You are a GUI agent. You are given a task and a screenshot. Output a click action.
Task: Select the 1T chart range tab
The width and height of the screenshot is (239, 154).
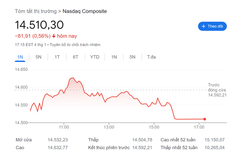(x=57, y=57)
